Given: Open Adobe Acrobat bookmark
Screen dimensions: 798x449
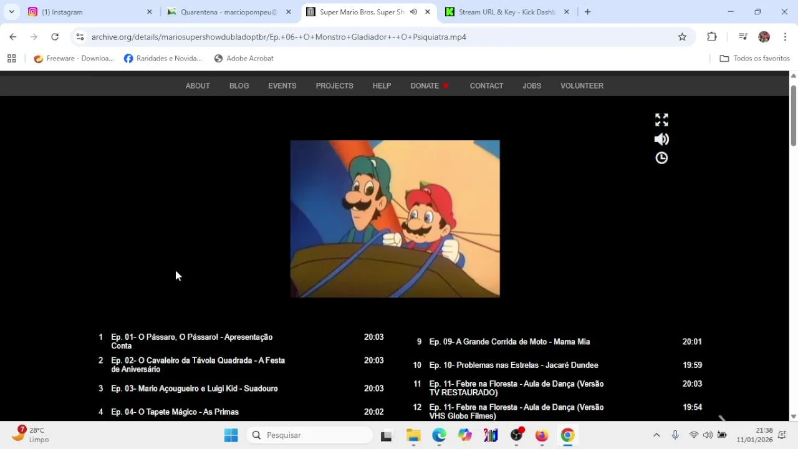Looking at the screenshot, I should pyautogui.click(x=243, y=58).
